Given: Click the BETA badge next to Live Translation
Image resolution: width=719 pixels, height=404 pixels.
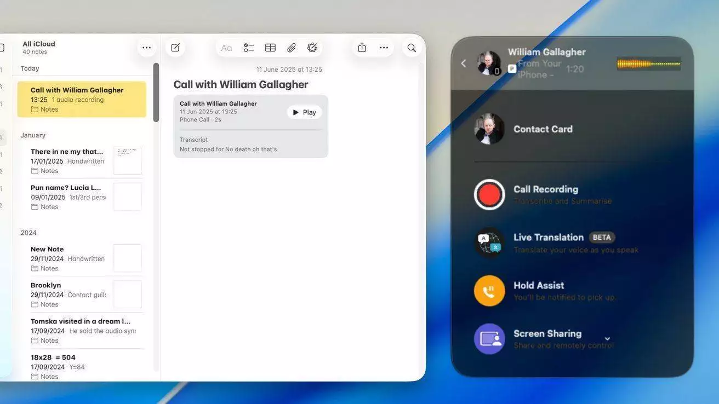Looking at the screenshot, I should [602, 238].
